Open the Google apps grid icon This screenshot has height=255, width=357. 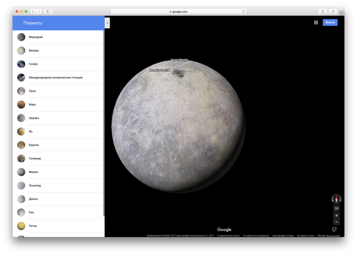tap(316, 23)
